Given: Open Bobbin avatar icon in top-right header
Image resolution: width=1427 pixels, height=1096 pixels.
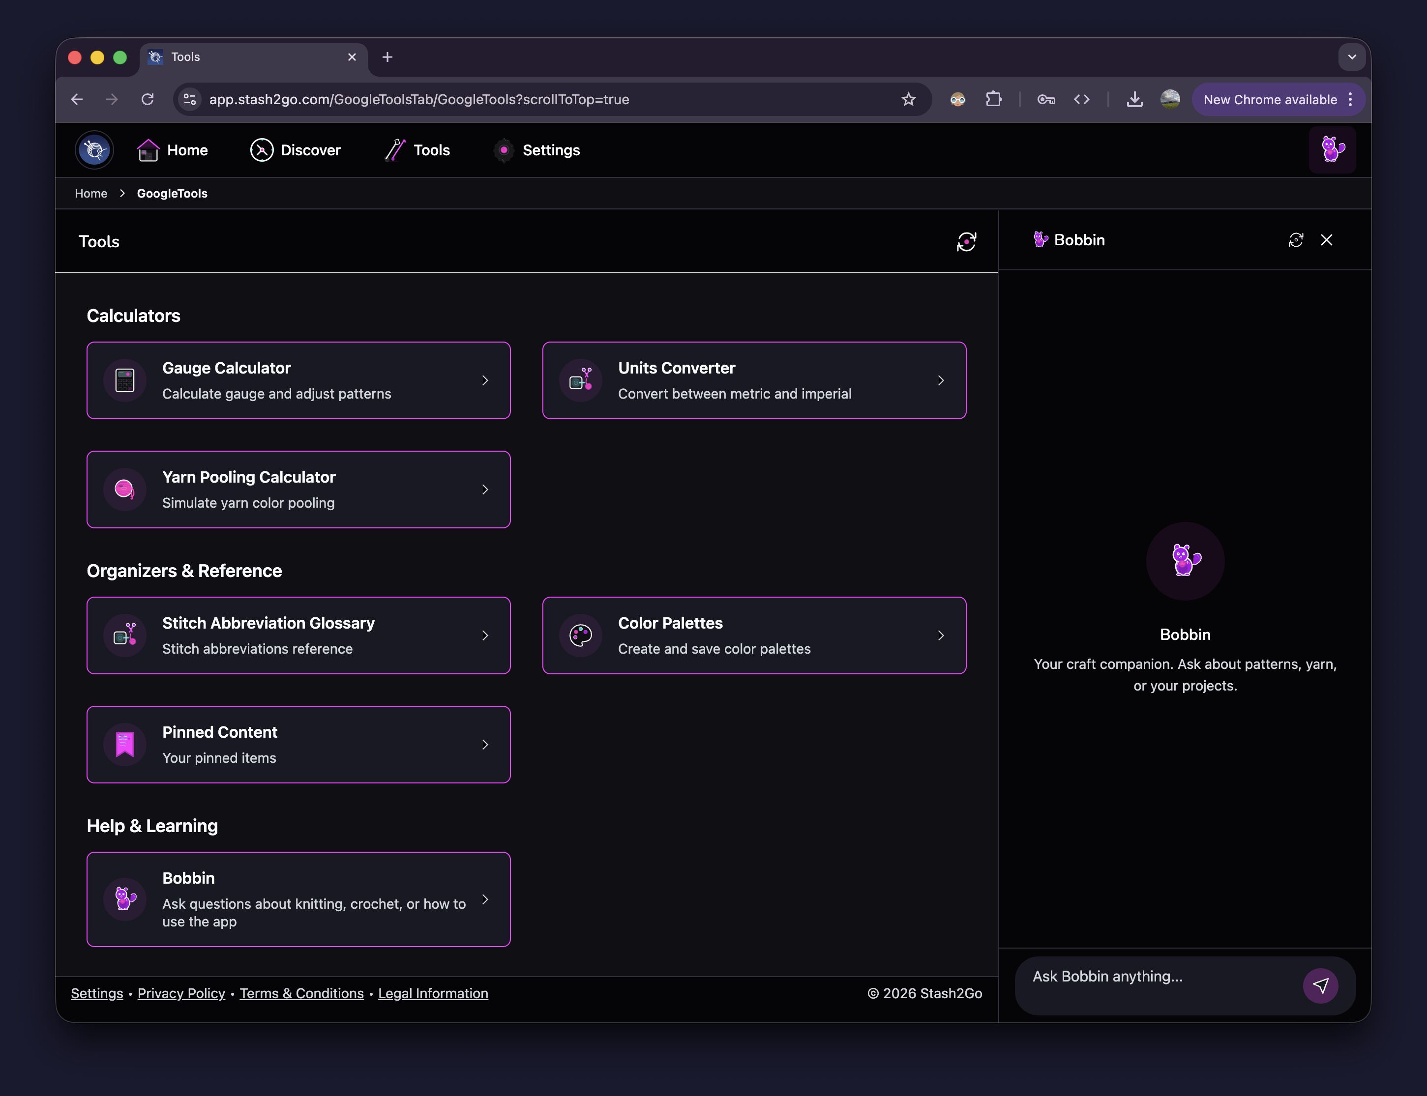Looking at the screenshot, I should 1332,150.
